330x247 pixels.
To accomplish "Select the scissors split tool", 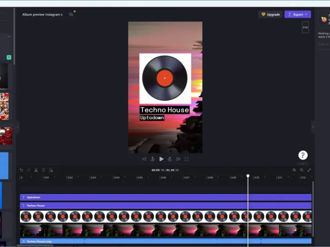I will pyautogui.click(x=36, y=170).
